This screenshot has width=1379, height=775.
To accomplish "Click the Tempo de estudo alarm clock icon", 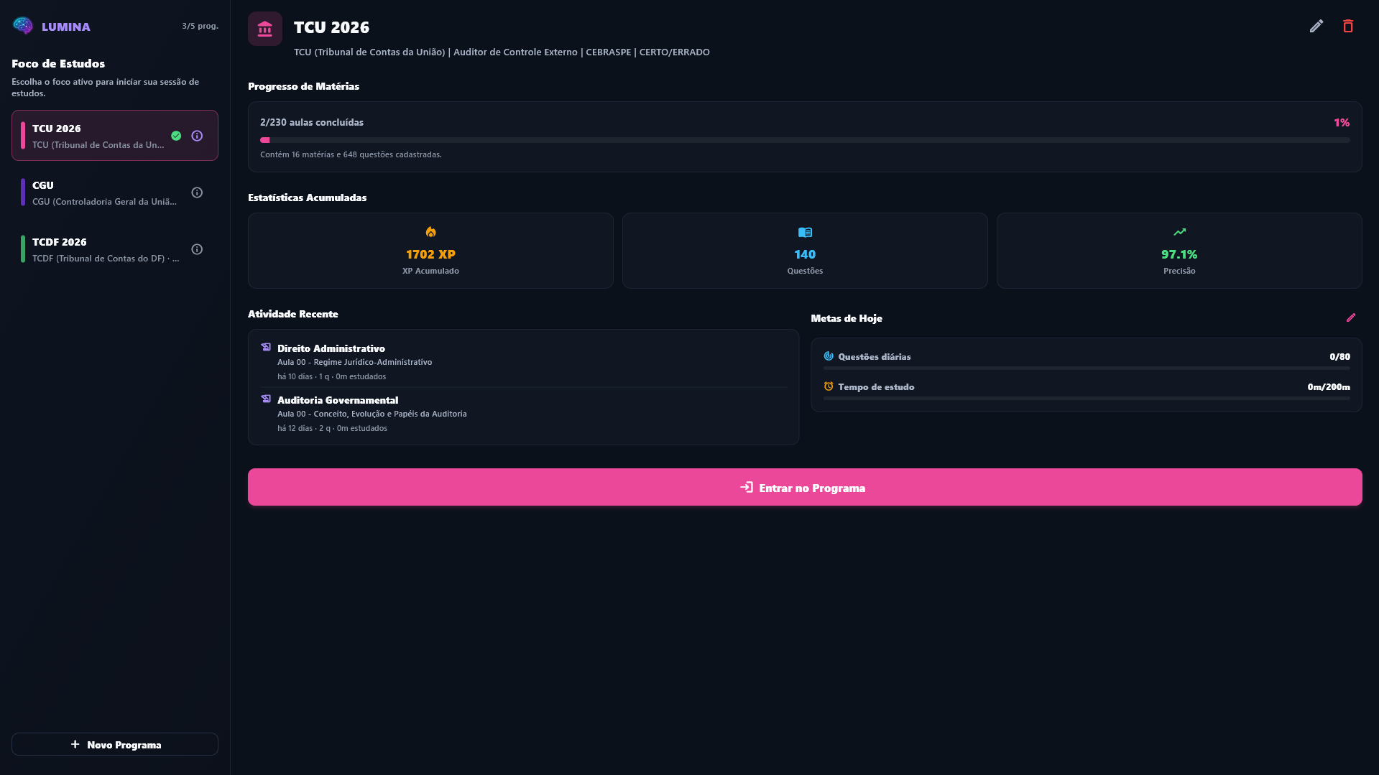I will 829,386.
